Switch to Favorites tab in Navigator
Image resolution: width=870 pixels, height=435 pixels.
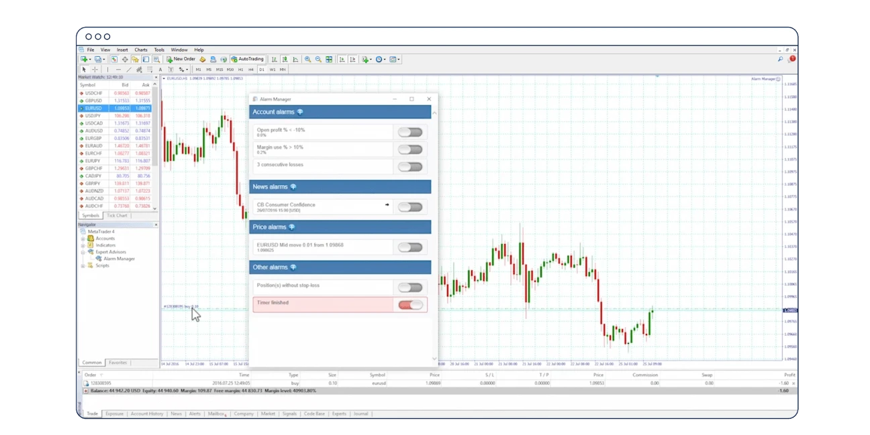[x=117, y=363]
